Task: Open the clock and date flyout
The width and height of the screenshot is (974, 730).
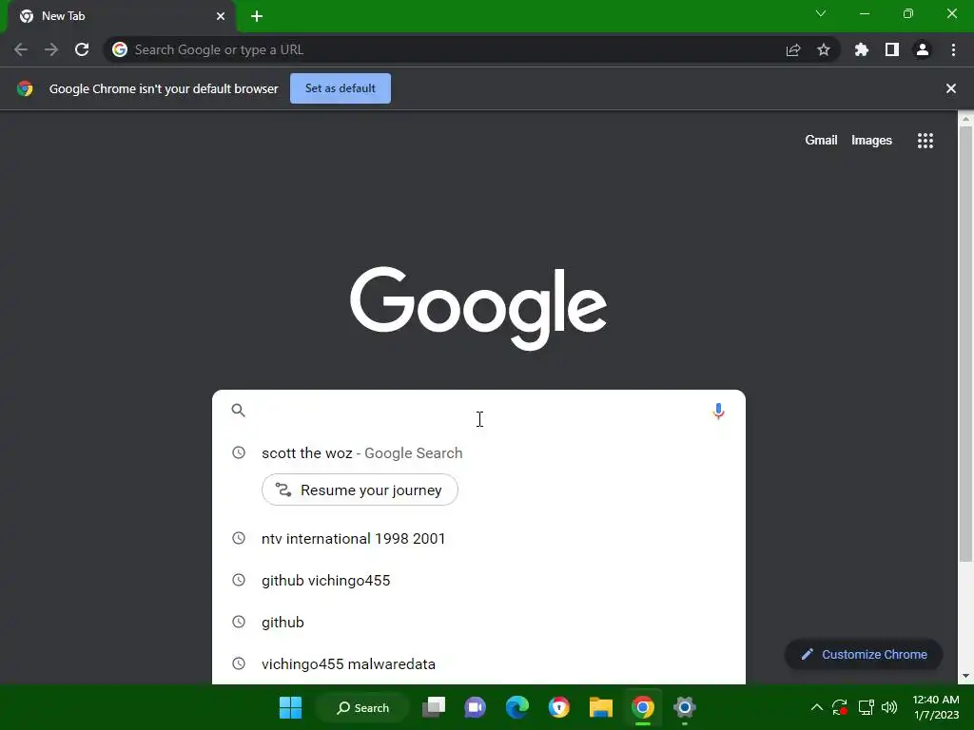Action: [x=936, y=707]
